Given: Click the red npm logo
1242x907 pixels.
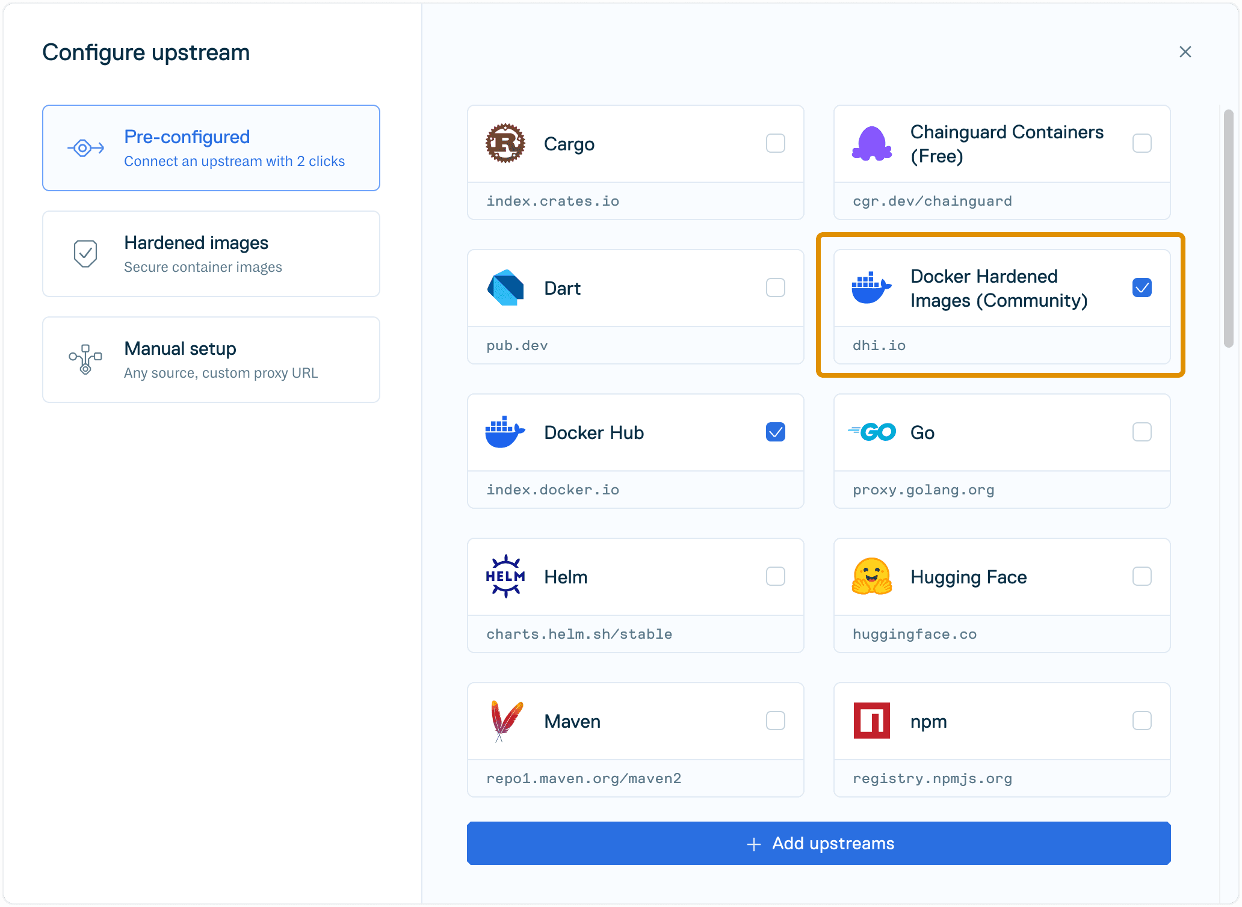Looking at the screenshot, I should click(871, 721).
